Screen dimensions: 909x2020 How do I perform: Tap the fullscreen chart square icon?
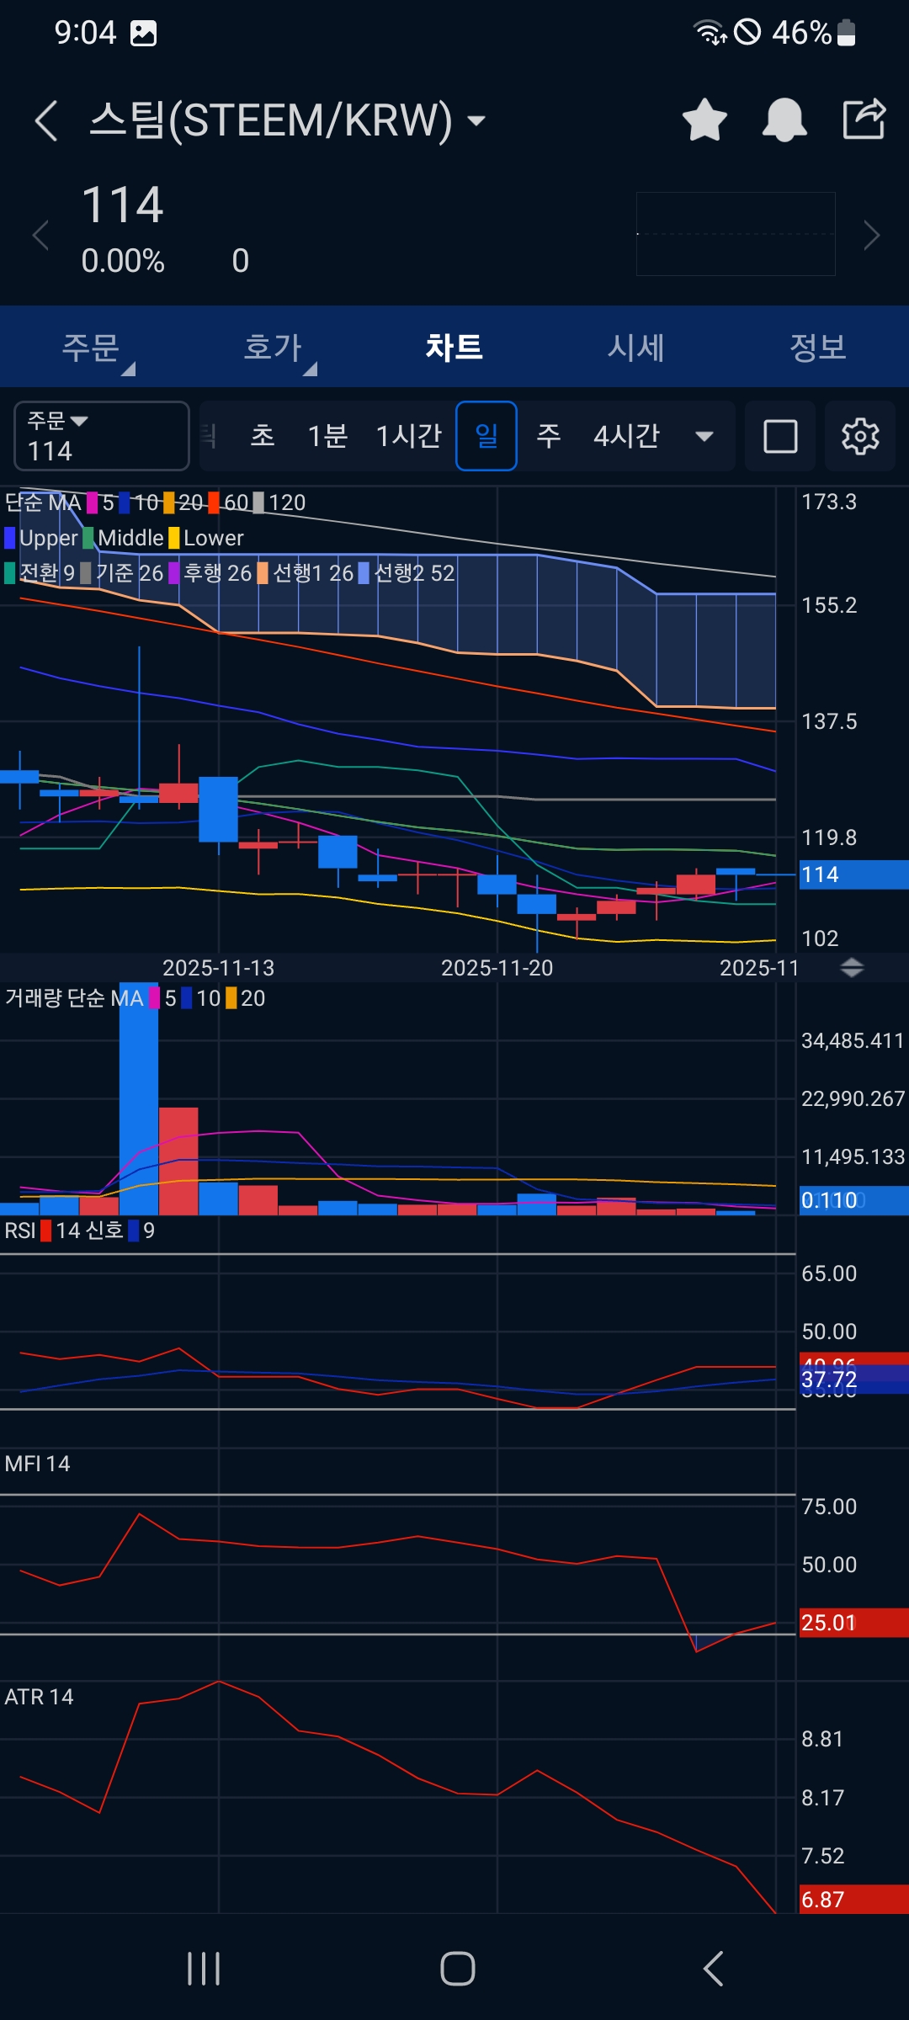780,436
